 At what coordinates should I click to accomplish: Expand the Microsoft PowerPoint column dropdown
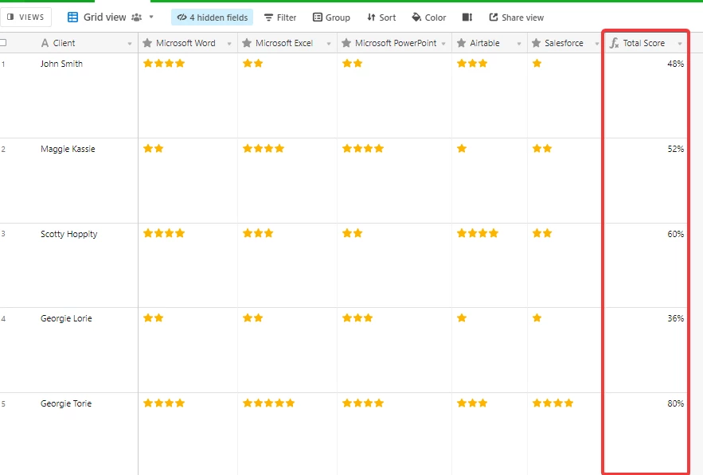(443, 44)
